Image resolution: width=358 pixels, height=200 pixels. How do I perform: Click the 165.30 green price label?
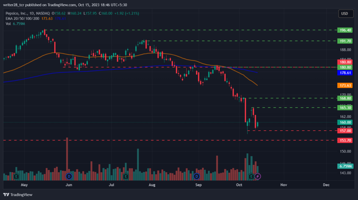(x=345, y=108)
